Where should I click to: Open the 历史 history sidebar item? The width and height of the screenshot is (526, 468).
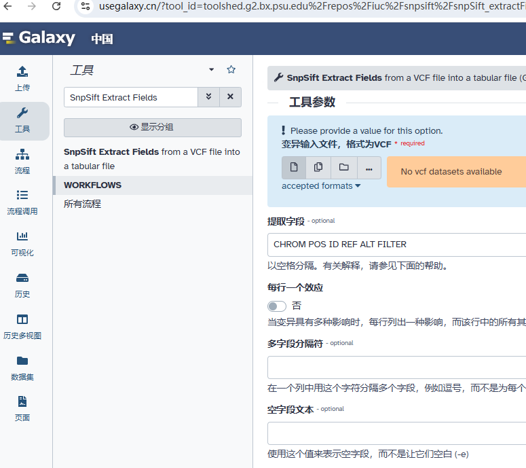coord(22,286)
